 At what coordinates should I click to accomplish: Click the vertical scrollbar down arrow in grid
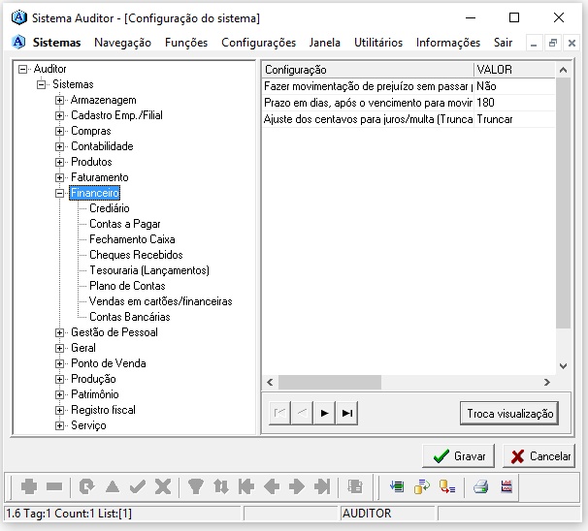(563, 366)
